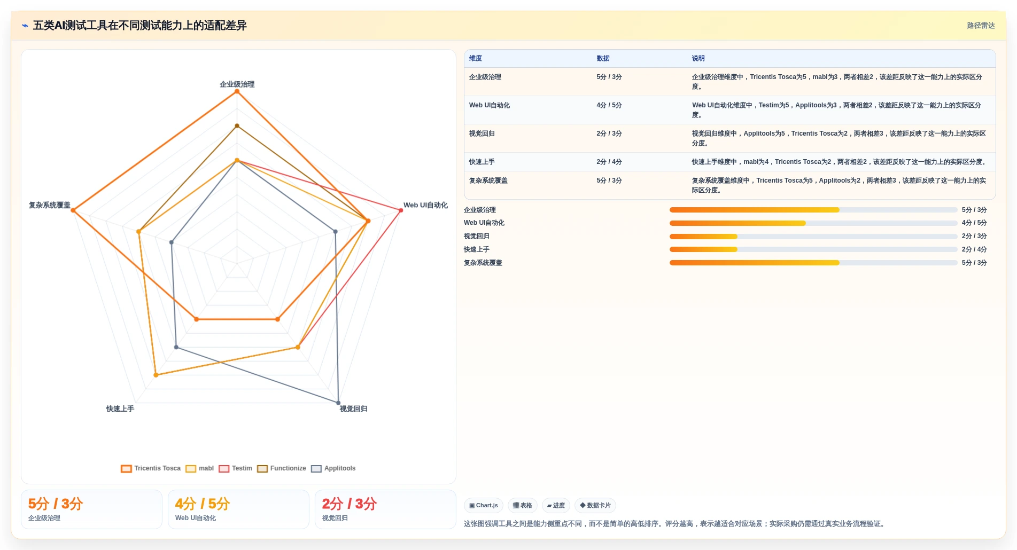Toggle mabl dataset in legend
This screenshot has width=1017, height=550.
click(199, 468)
